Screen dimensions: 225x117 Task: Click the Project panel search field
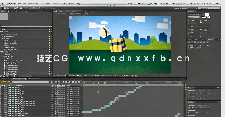26,26
